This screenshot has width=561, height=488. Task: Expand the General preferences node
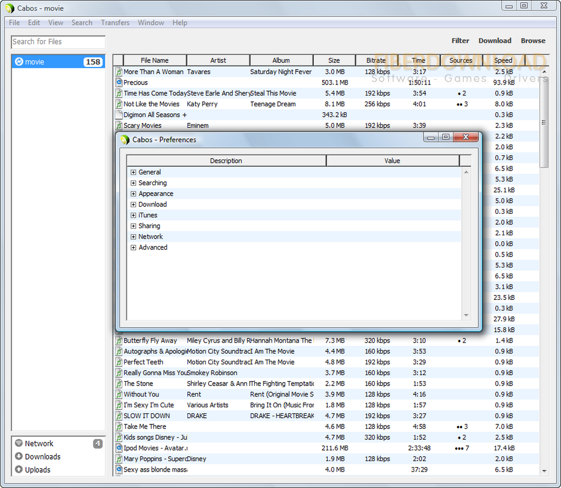[x=133, y=172]
